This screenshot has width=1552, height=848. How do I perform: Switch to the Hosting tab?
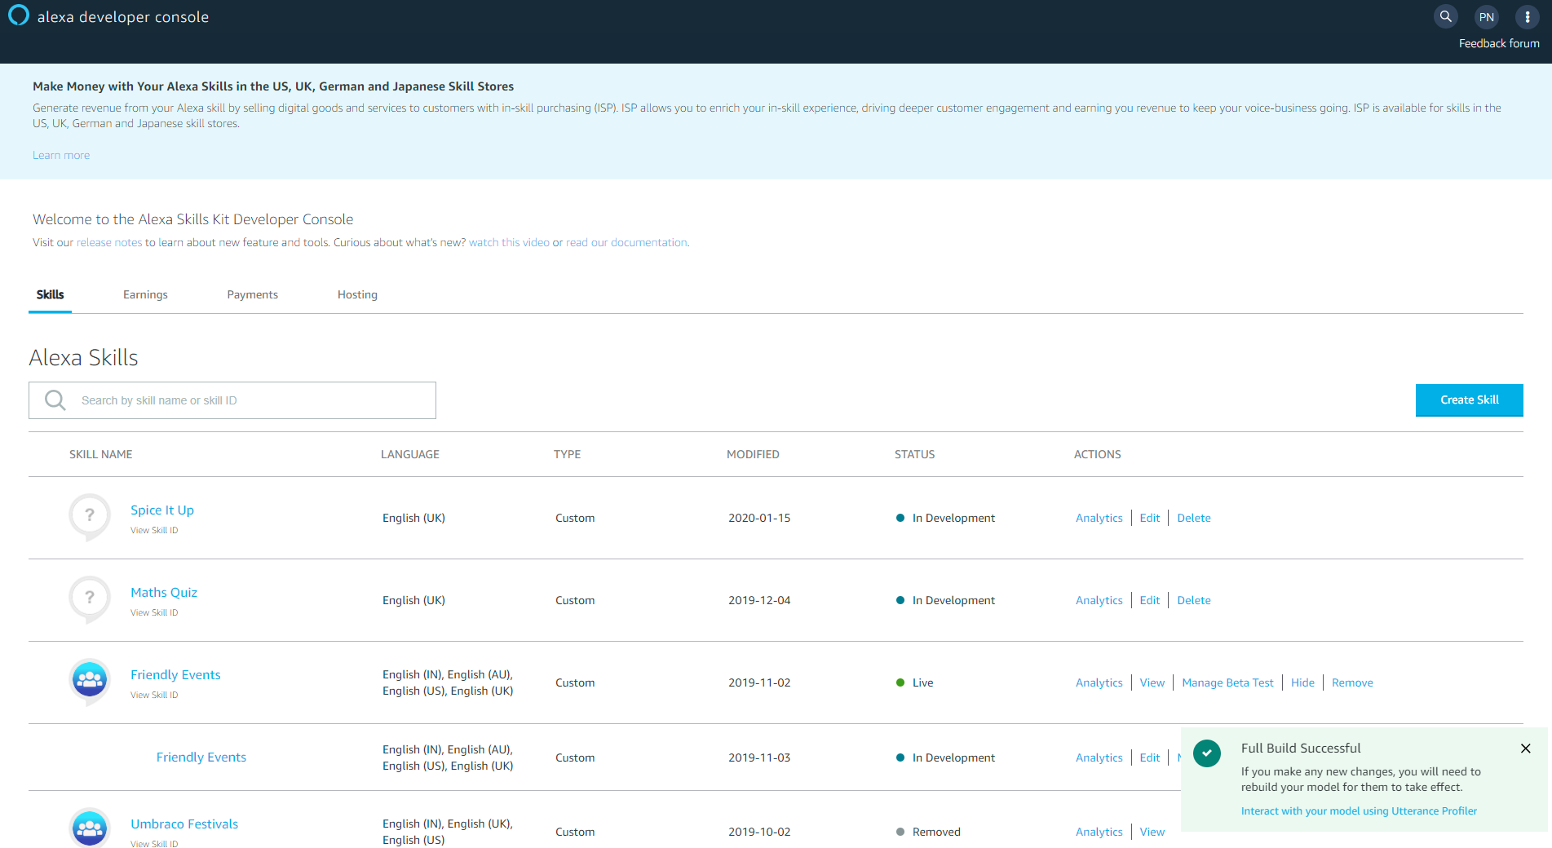coord(357,294)
